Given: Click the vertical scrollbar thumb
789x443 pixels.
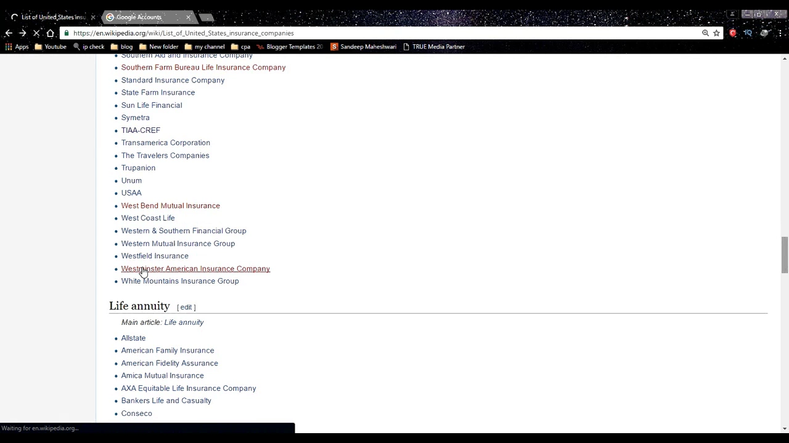Looking at the screenshot, I should [x=784, y=255].
